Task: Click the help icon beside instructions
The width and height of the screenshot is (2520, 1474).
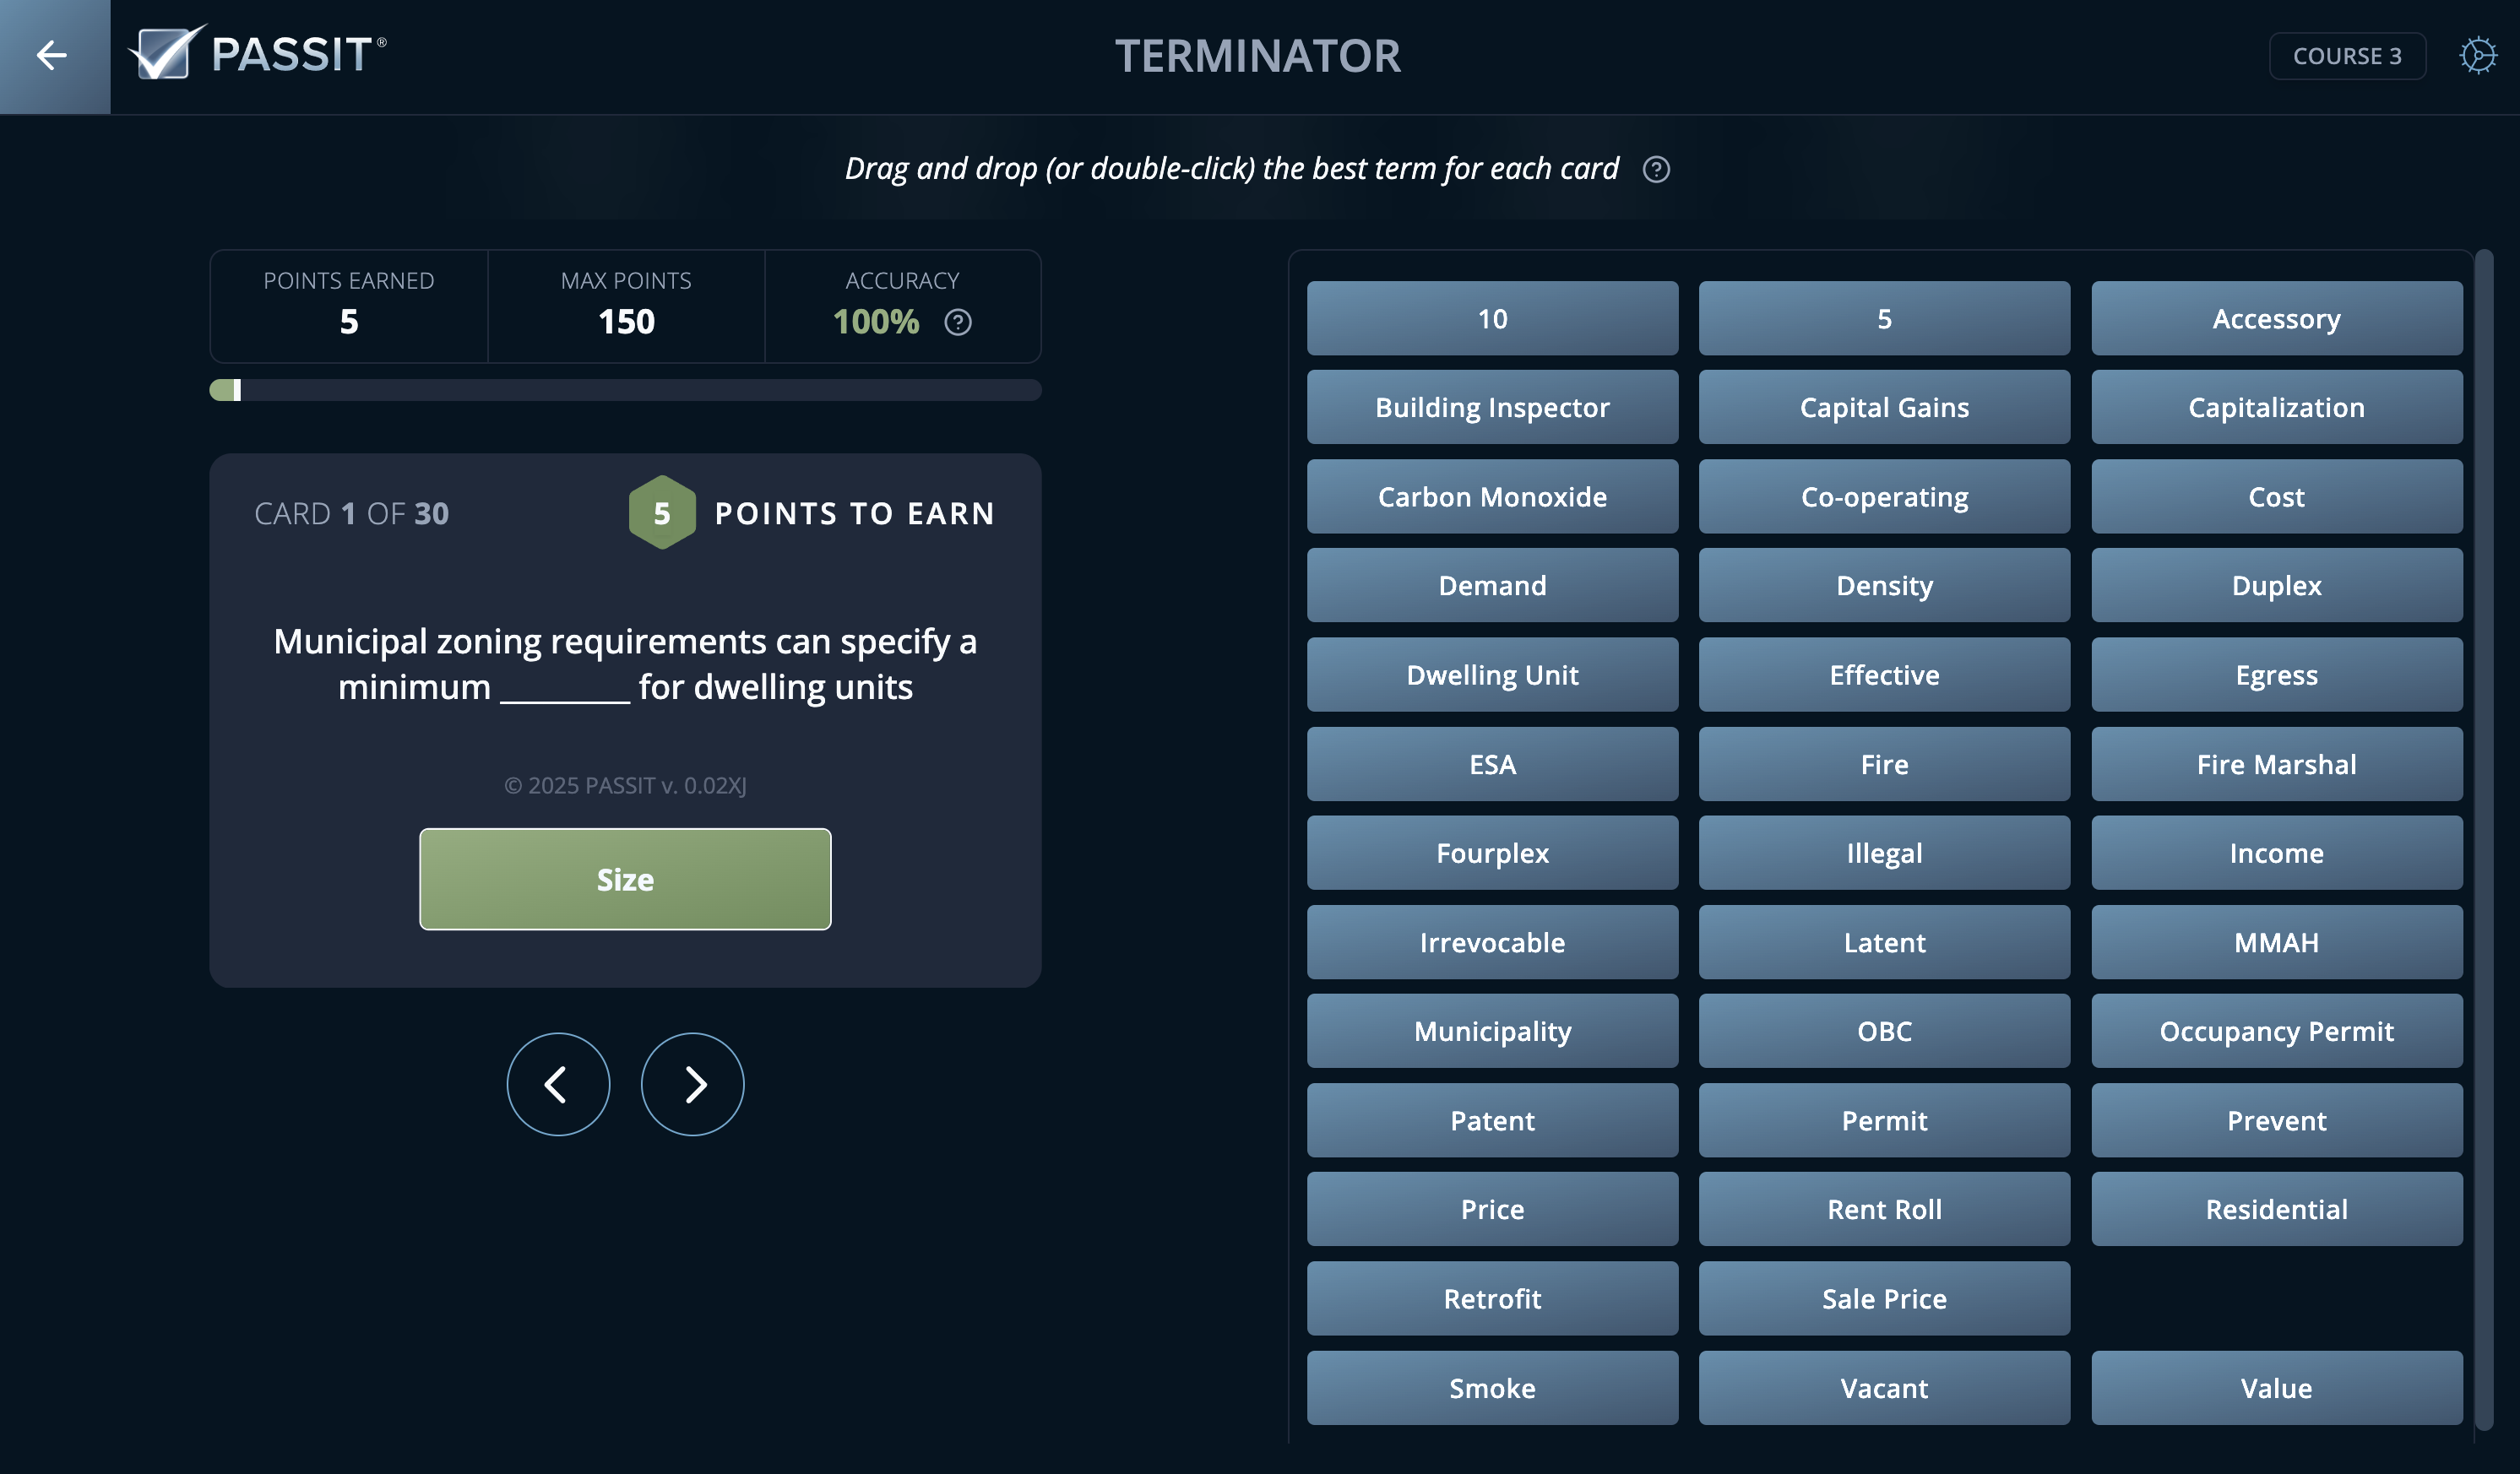Action: (x=1656, y=170)
